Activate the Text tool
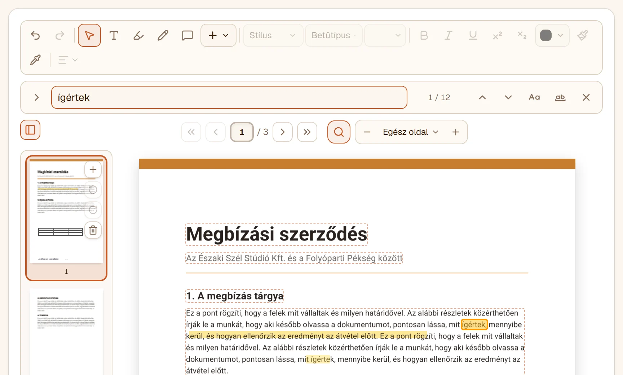This screenshot has width=623, height=375. coord(114,35)
